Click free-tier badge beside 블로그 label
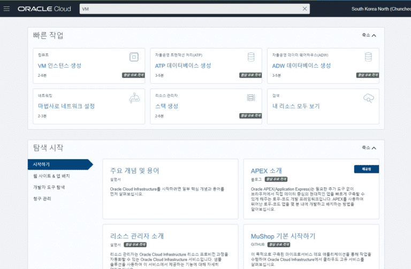 [276, 179]
